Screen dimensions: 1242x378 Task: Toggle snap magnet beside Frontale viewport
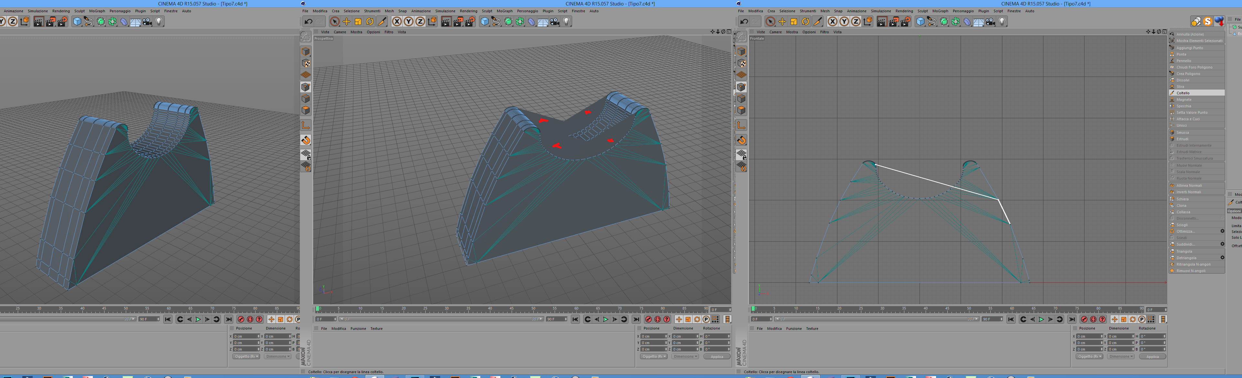click(x=742, y=141)
